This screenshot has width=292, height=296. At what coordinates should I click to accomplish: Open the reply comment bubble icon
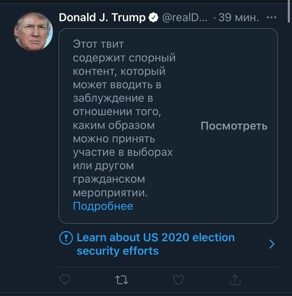(65, 280)
